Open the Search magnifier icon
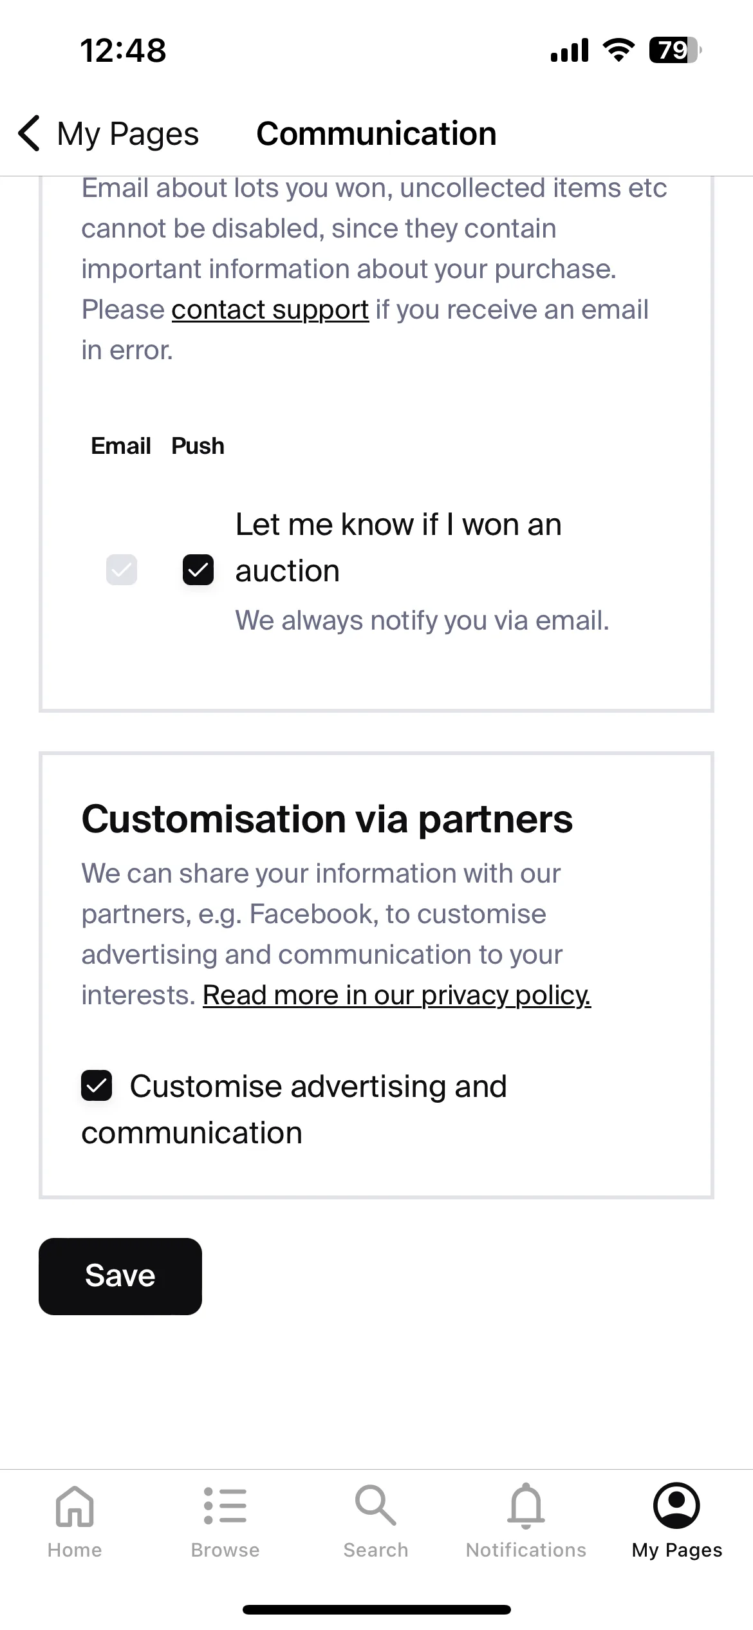 [x=376, y=1505]
